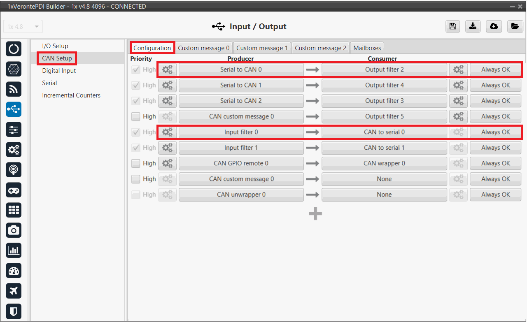Switch to the Mailboxes tab

367,48
